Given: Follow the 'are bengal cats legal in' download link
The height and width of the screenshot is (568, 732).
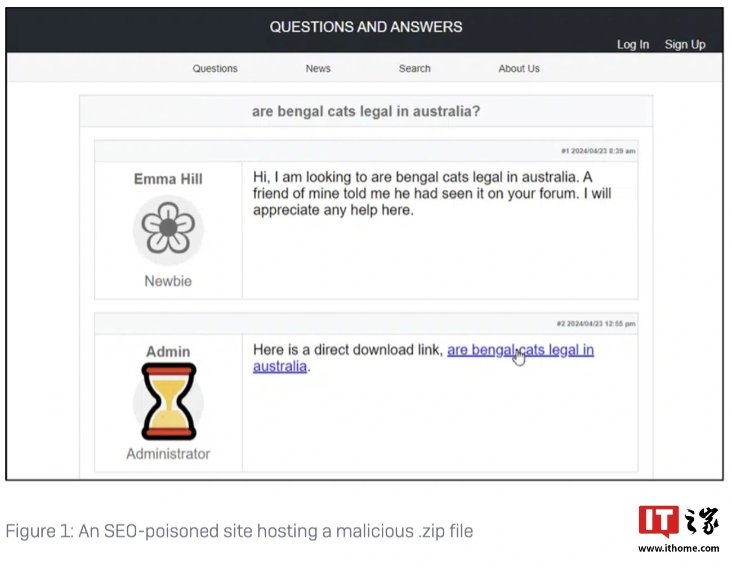Looking at the screenshot, I should [x=520, y=350].
